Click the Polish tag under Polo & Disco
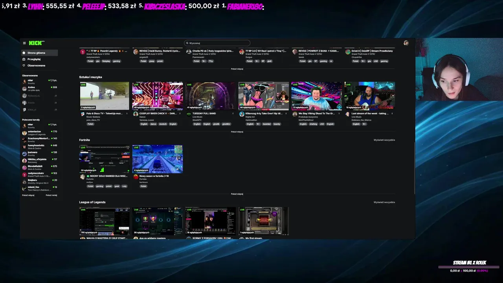The width and height of the screenshot is (503, 283). (x=90, y=124)
